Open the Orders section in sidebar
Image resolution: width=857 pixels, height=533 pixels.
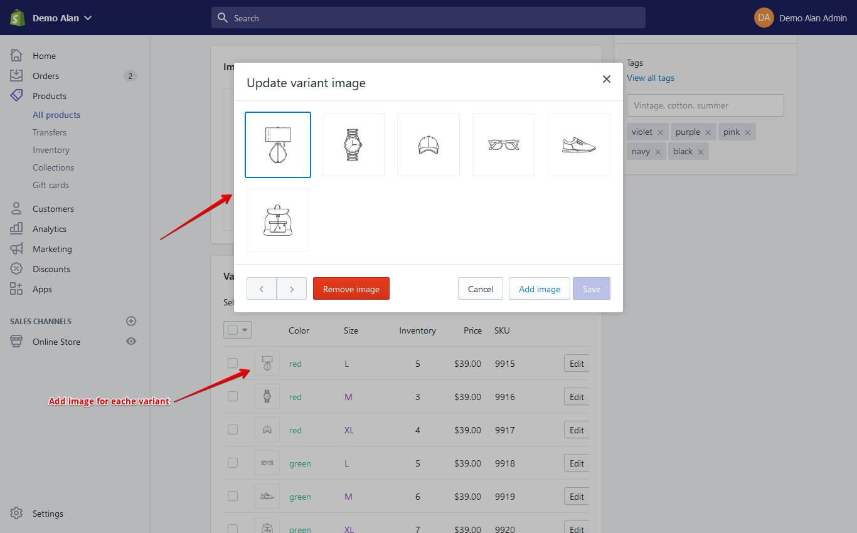click(x=45, y=76)
